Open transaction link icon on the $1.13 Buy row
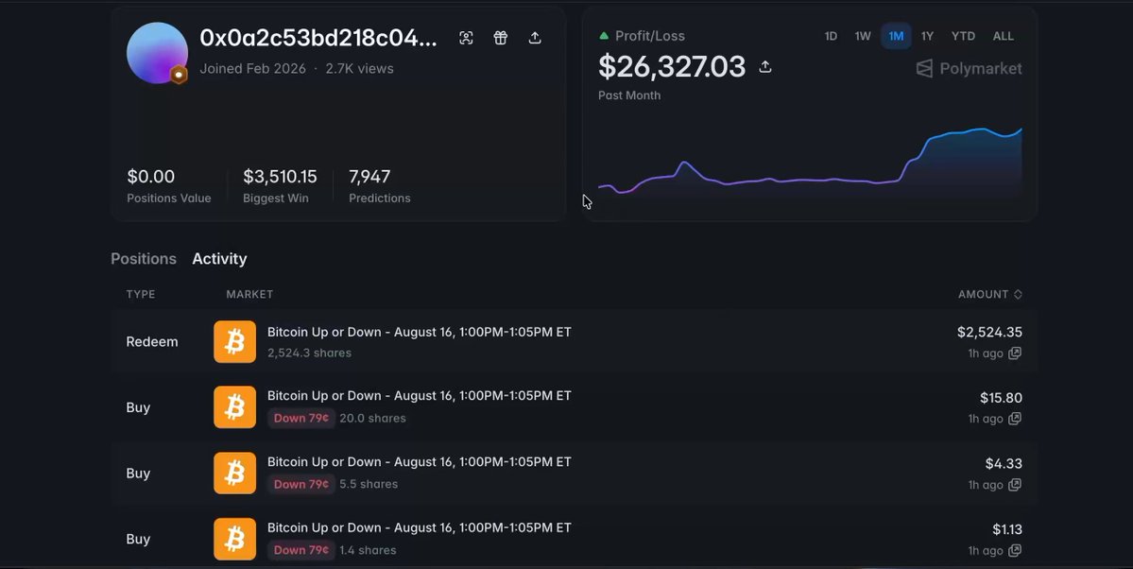The height and width of the screenshot is (569, 1133). tap(1015, 551)
